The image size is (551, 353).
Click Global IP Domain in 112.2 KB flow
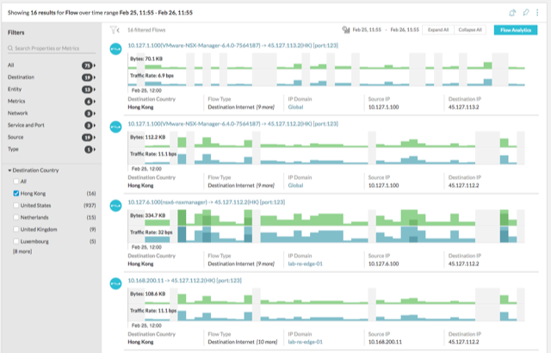pos(295,185)
